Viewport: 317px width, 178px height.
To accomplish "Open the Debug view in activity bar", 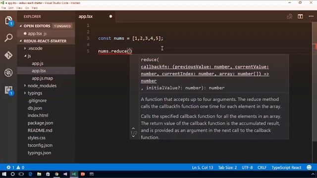I will point(8,73).
